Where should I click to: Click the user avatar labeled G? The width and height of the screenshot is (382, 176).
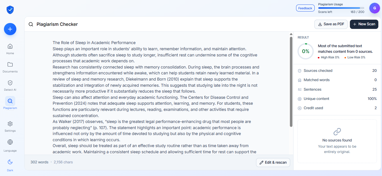375,8
